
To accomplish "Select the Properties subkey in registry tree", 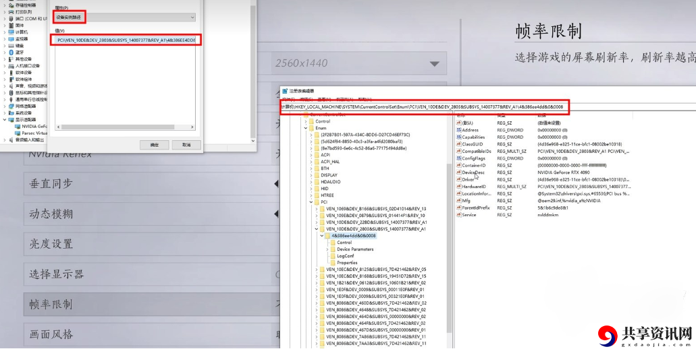I will point(347,263).
